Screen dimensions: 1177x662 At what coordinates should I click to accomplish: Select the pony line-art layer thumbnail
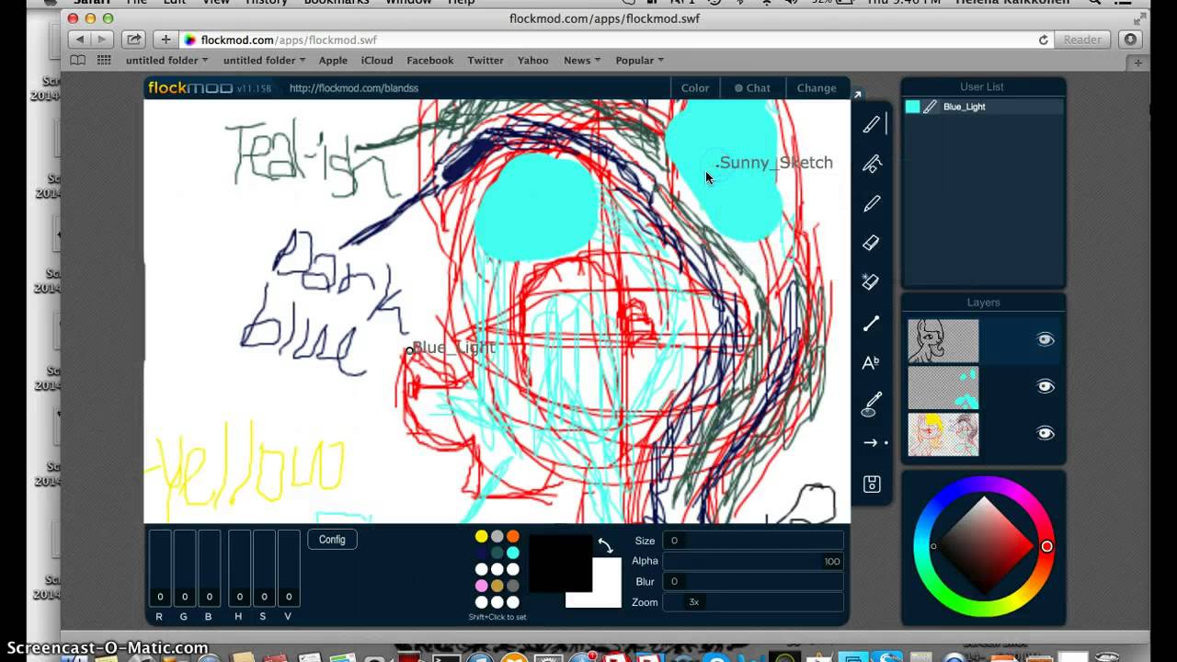pyautogui.click(x=943, y=340)
